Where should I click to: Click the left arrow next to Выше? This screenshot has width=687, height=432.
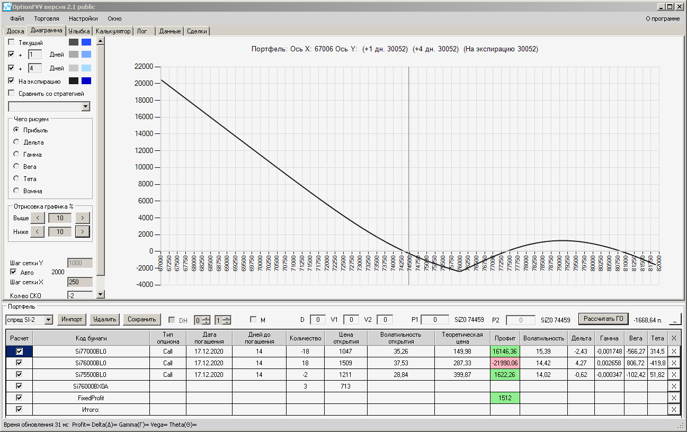[37, 218]
